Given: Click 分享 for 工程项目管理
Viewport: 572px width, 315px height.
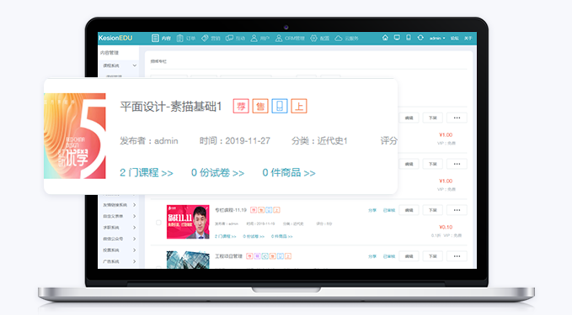Looking at the screenshot, I should click(x=372, y=256).
